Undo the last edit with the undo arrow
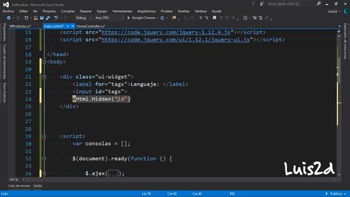Screen dimensions: 350x197 tap(56, 18)
